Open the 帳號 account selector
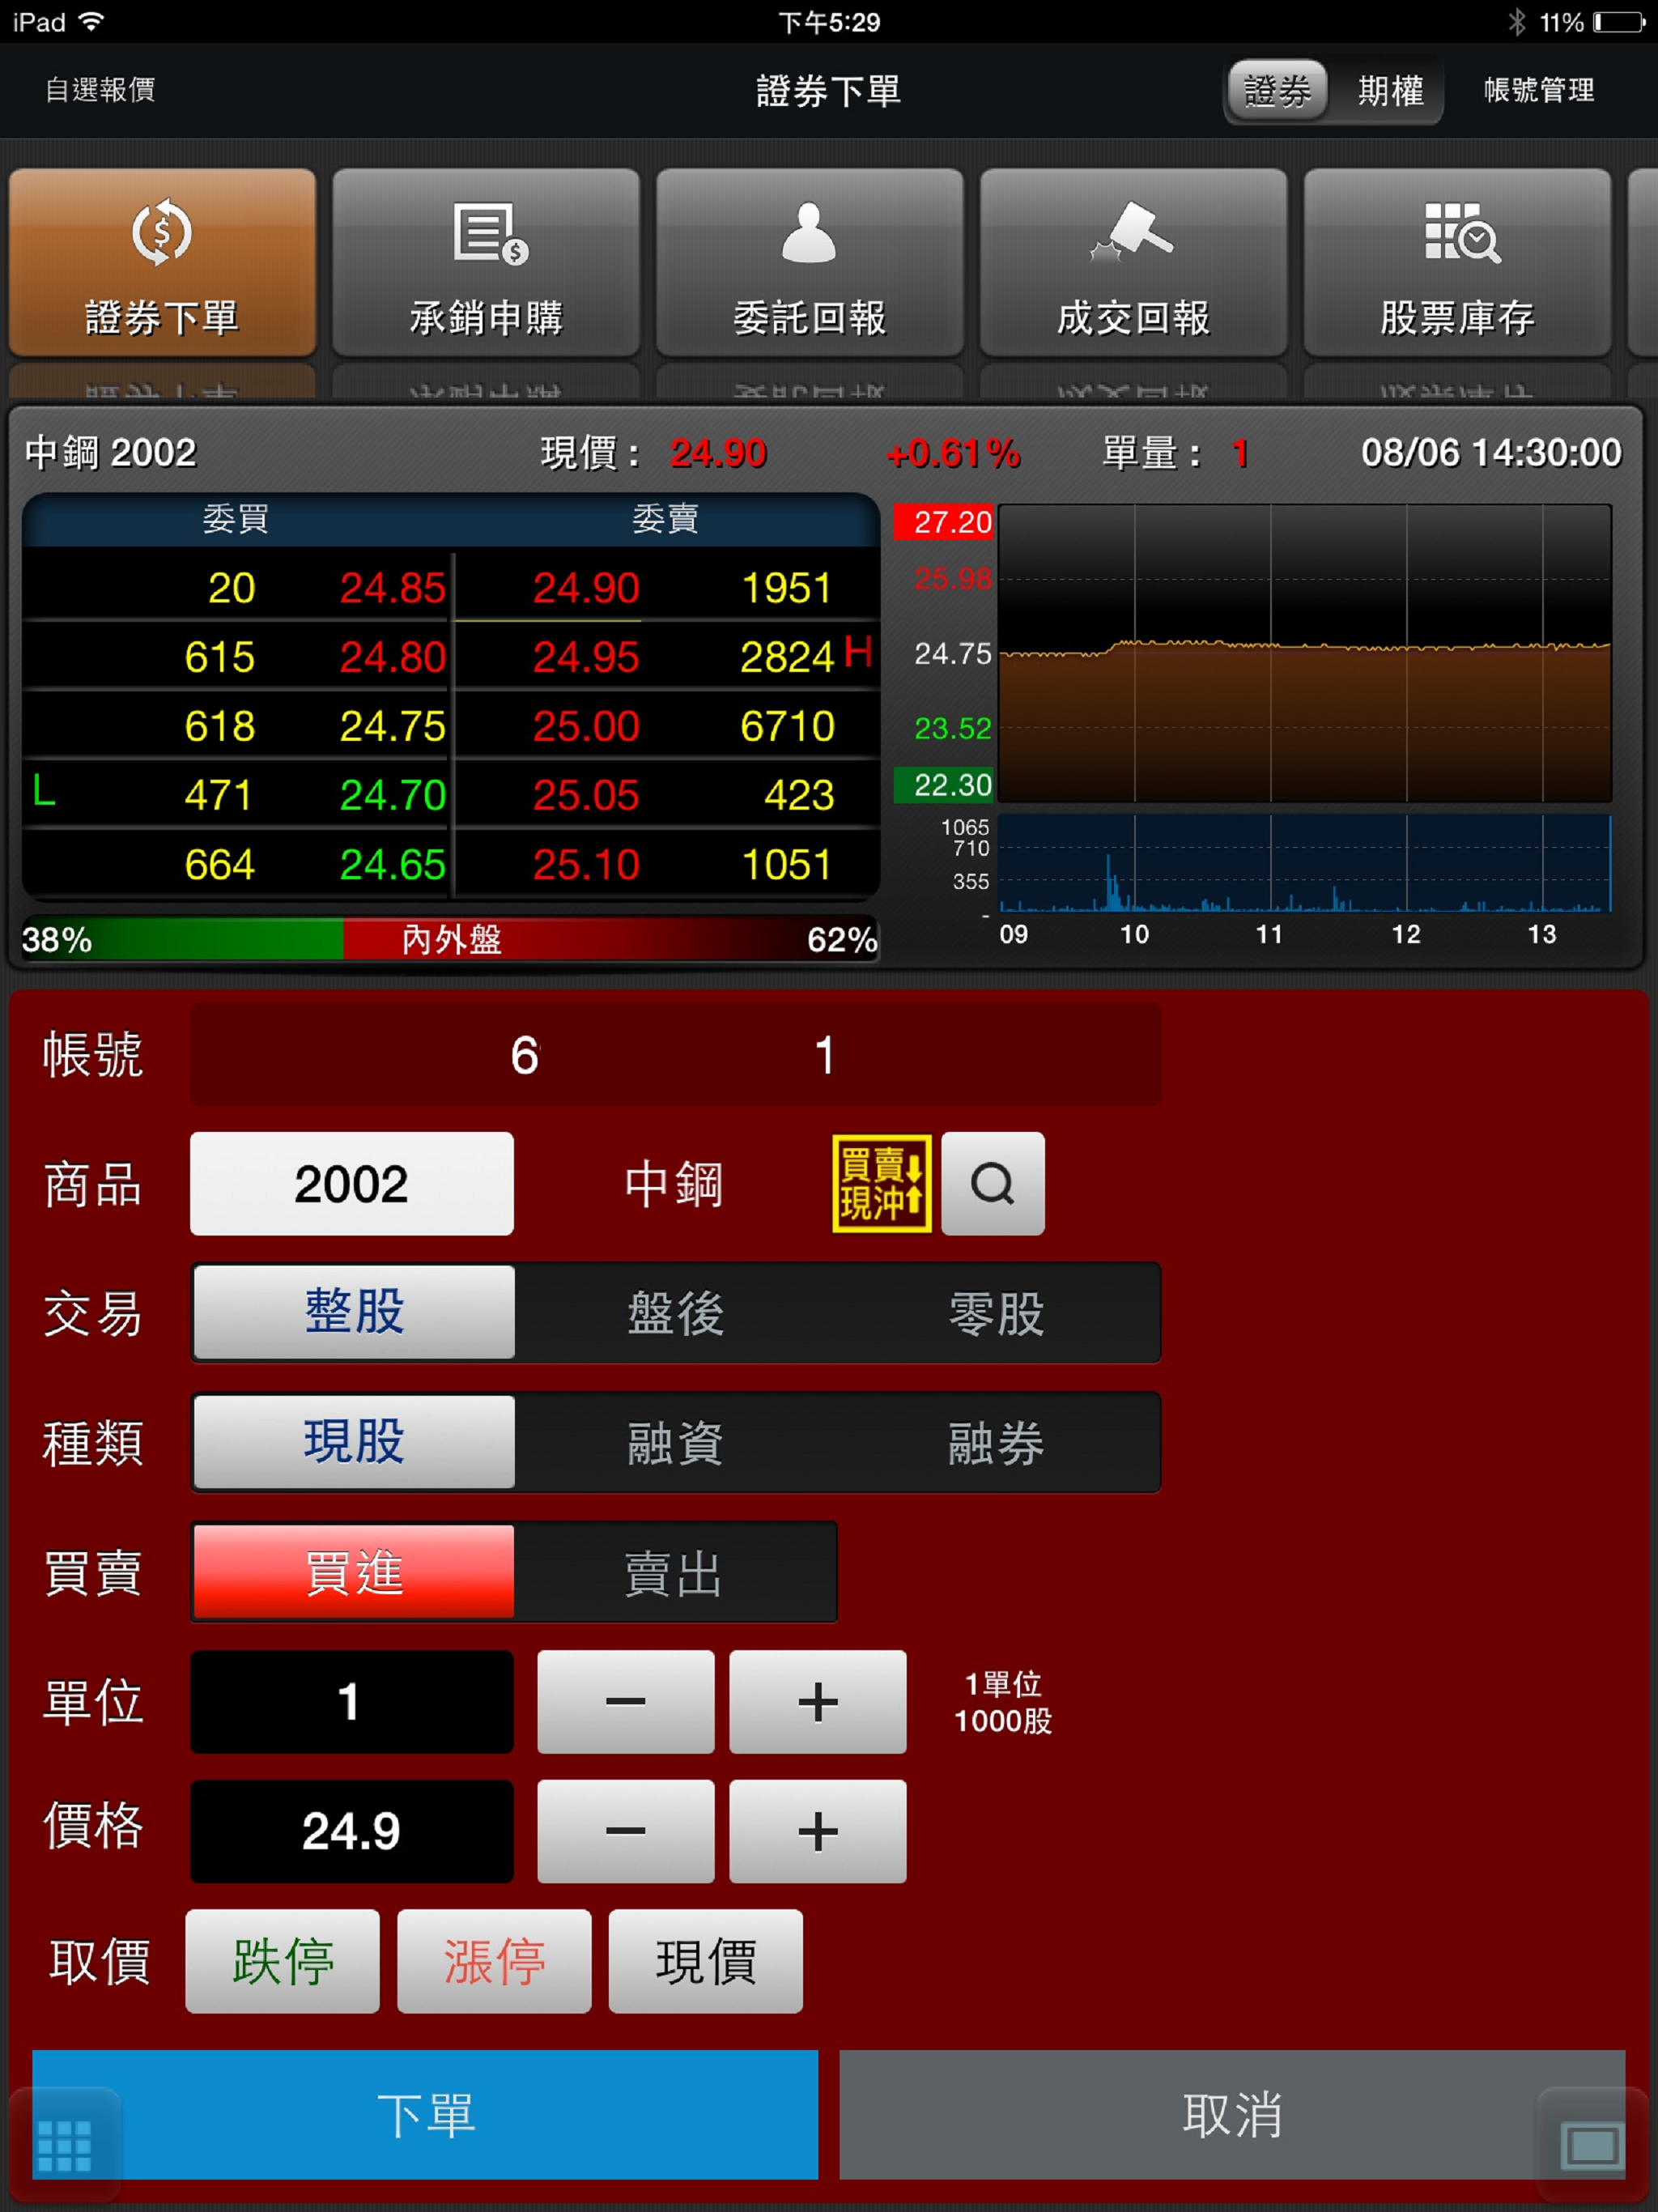The width and height of the screenshot is (1658, 2212). 676,1055
